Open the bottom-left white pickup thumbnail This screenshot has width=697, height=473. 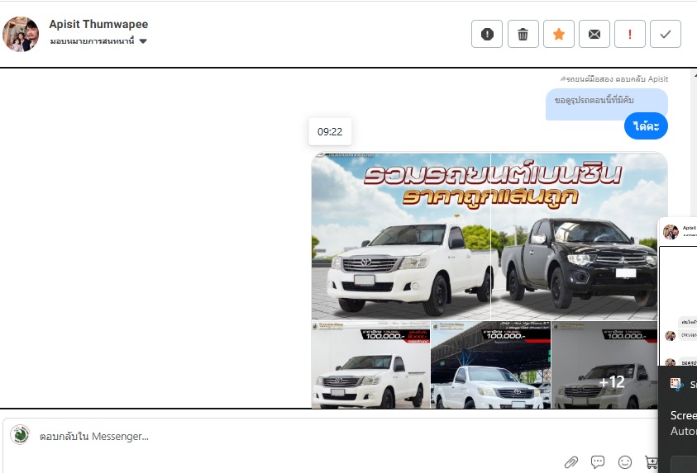[370, 367]
